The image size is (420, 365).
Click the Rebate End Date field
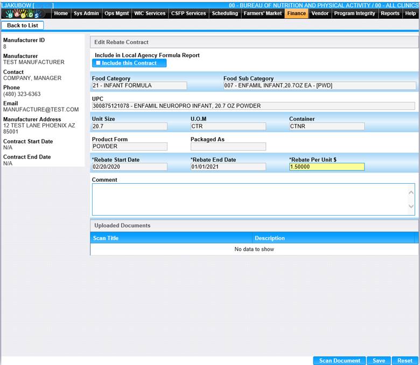coord(228,167)
